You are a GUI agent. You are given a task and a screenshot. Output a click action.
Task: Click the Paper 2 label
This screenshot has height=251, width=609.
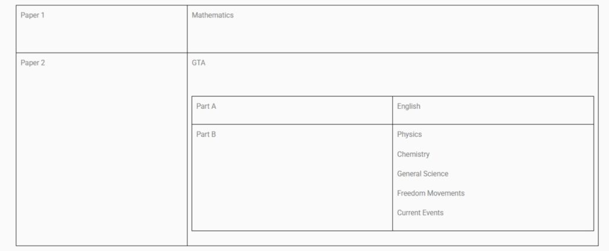point(33,63)
